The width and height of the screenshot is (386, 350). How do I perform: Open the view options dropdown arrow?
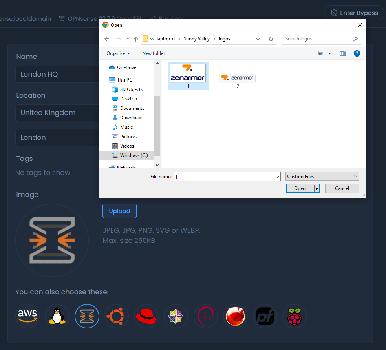click(x=329, y=53)
